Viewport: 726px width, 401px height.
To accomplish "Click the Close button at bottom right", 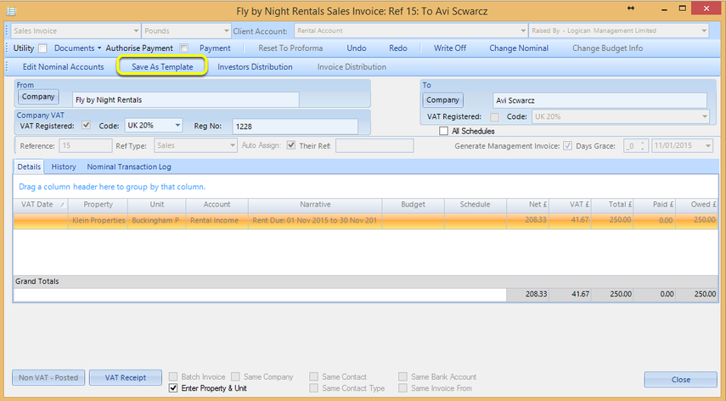I will pyautogui.click(x=680, y=379).
